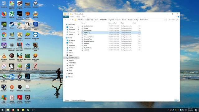Select the uTorrent desktop shortcut

[12, 15]
